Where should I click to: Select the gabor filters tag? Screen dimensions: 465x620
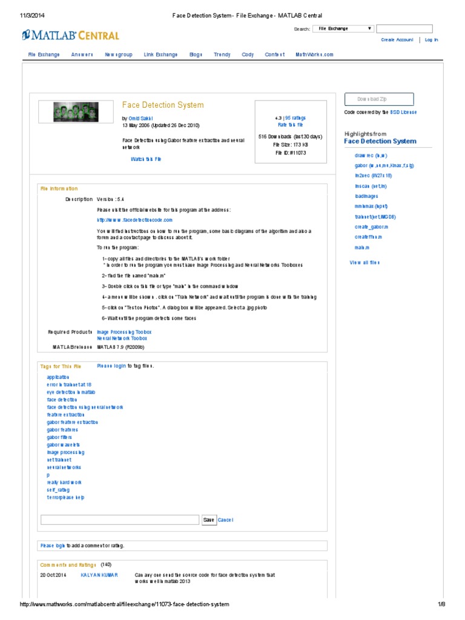pos(59,437)
